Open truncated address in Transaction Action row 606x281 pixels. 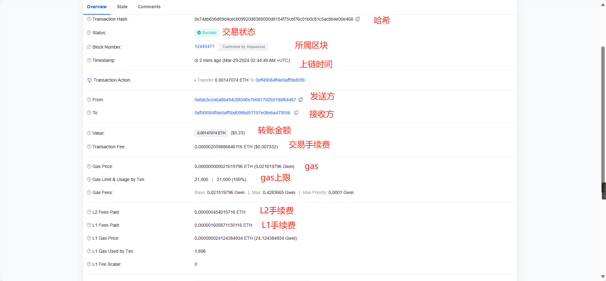(282, 80)
